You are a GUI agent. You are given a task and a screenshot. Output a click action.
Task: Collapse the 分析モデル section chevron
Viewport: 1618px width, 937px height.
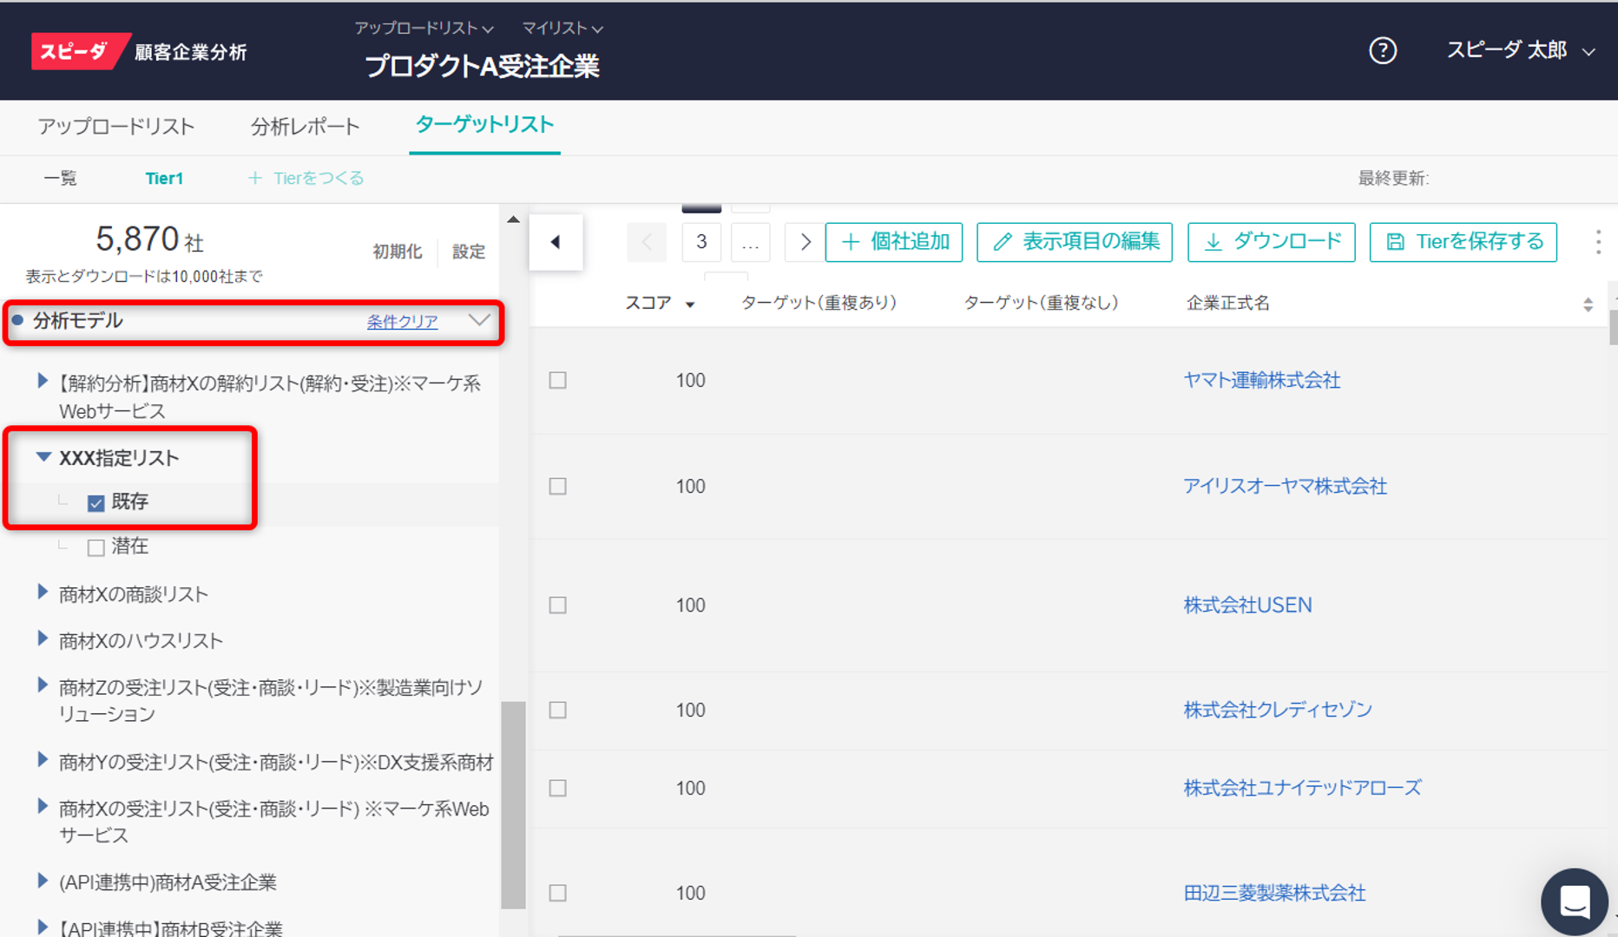[x=479, y=320]
